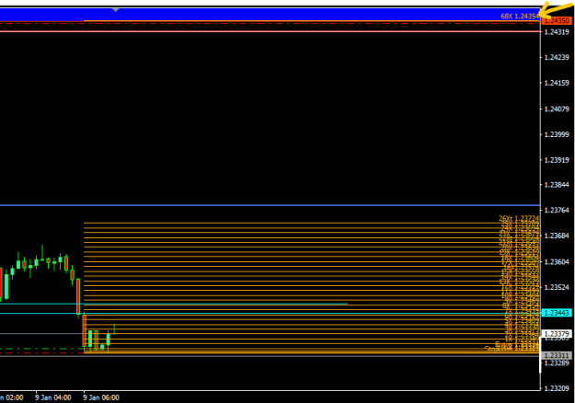Click the 1.23919 price scale value
This screenshot has height=403, width=575.
[557, 160]
